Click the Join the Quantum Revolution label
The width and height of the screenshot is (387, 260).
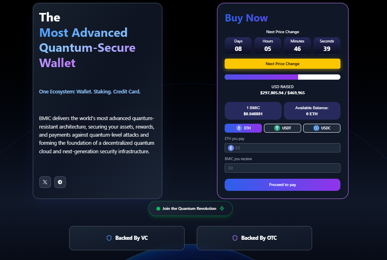[189, 209]
